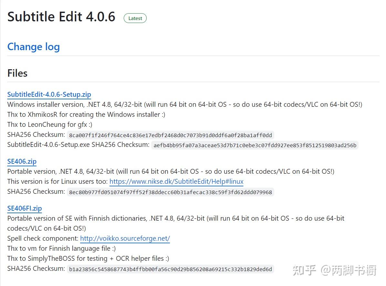
Task: Open the nikse.dk Linux help link
Action: tap(176, 181)
